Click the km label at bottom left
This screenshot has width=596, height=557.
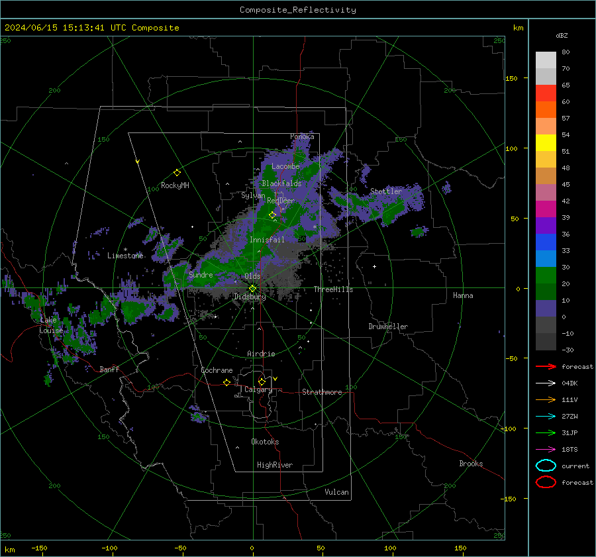[x=9, y=550]
